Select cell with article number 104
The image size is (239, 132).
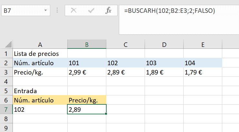203,63
